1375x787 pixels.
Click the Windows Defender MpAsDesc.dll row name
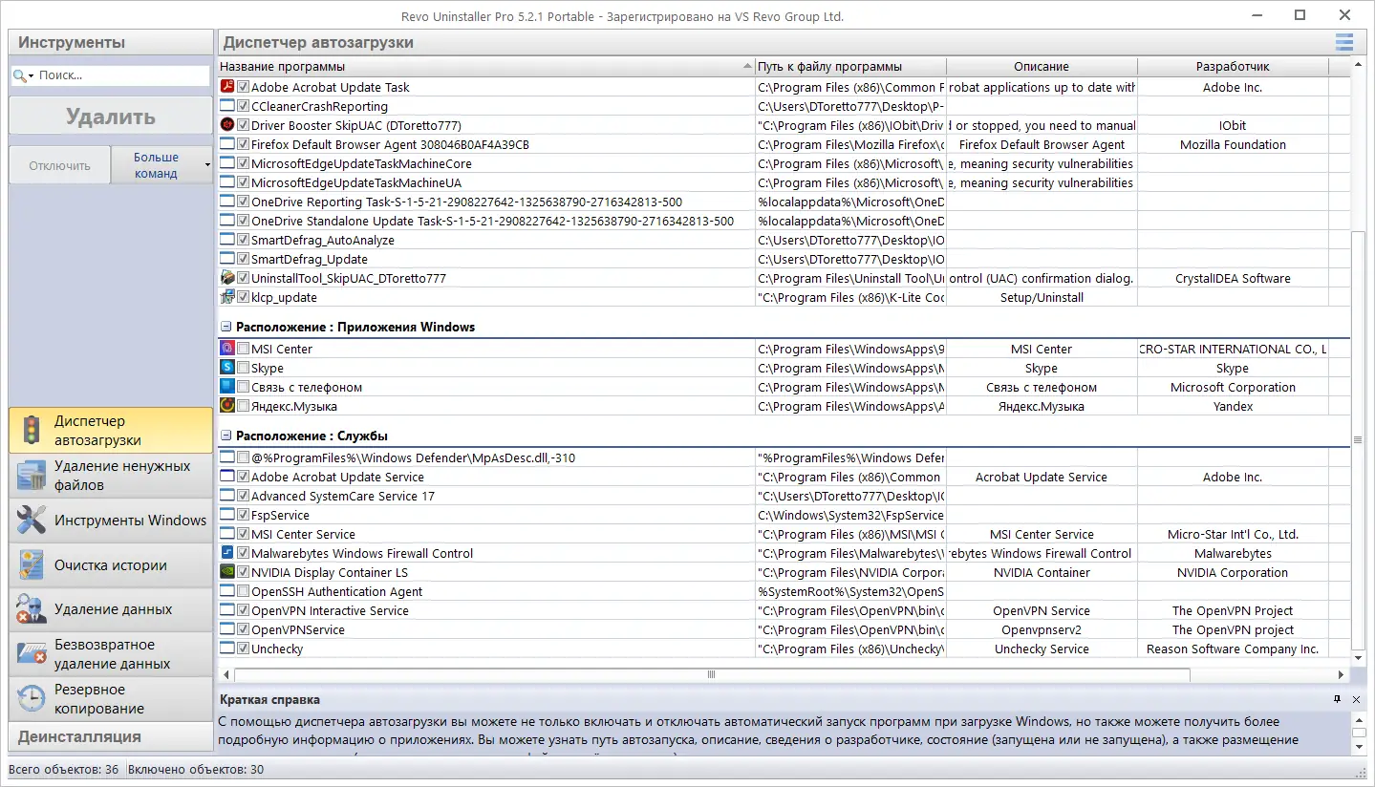413,457
